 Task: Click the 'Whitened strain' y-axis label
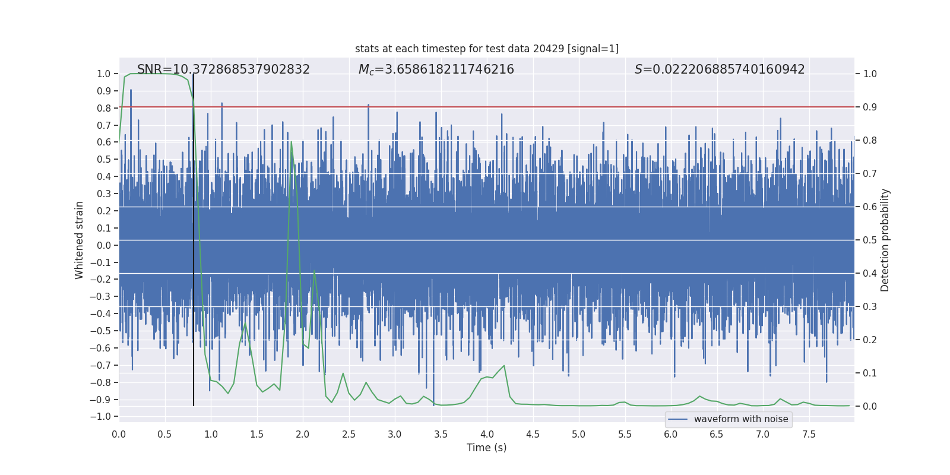(79, 240)
